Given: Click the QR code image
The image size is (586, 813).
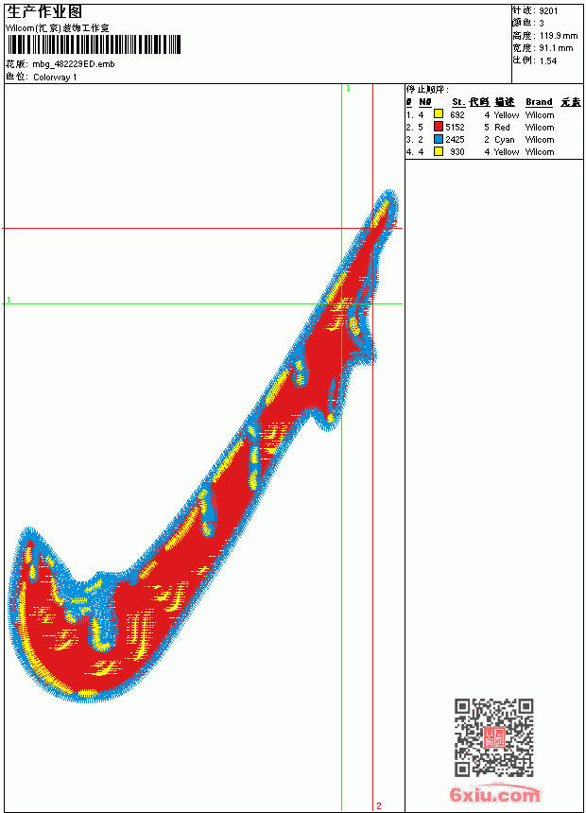Looking at the screenshot, I should pyautogui.click(x=494, y=736).
